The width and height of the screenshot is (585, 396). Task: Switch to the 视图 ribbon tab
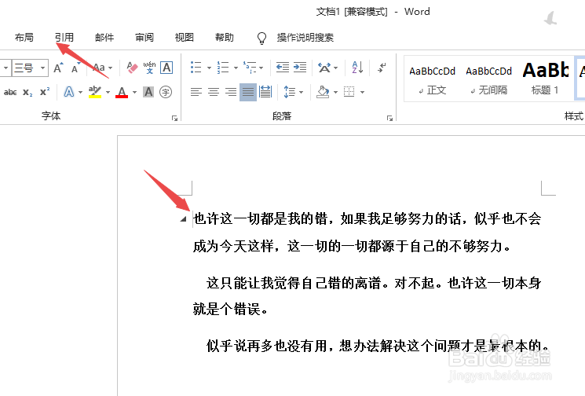[x=185, y=38]
